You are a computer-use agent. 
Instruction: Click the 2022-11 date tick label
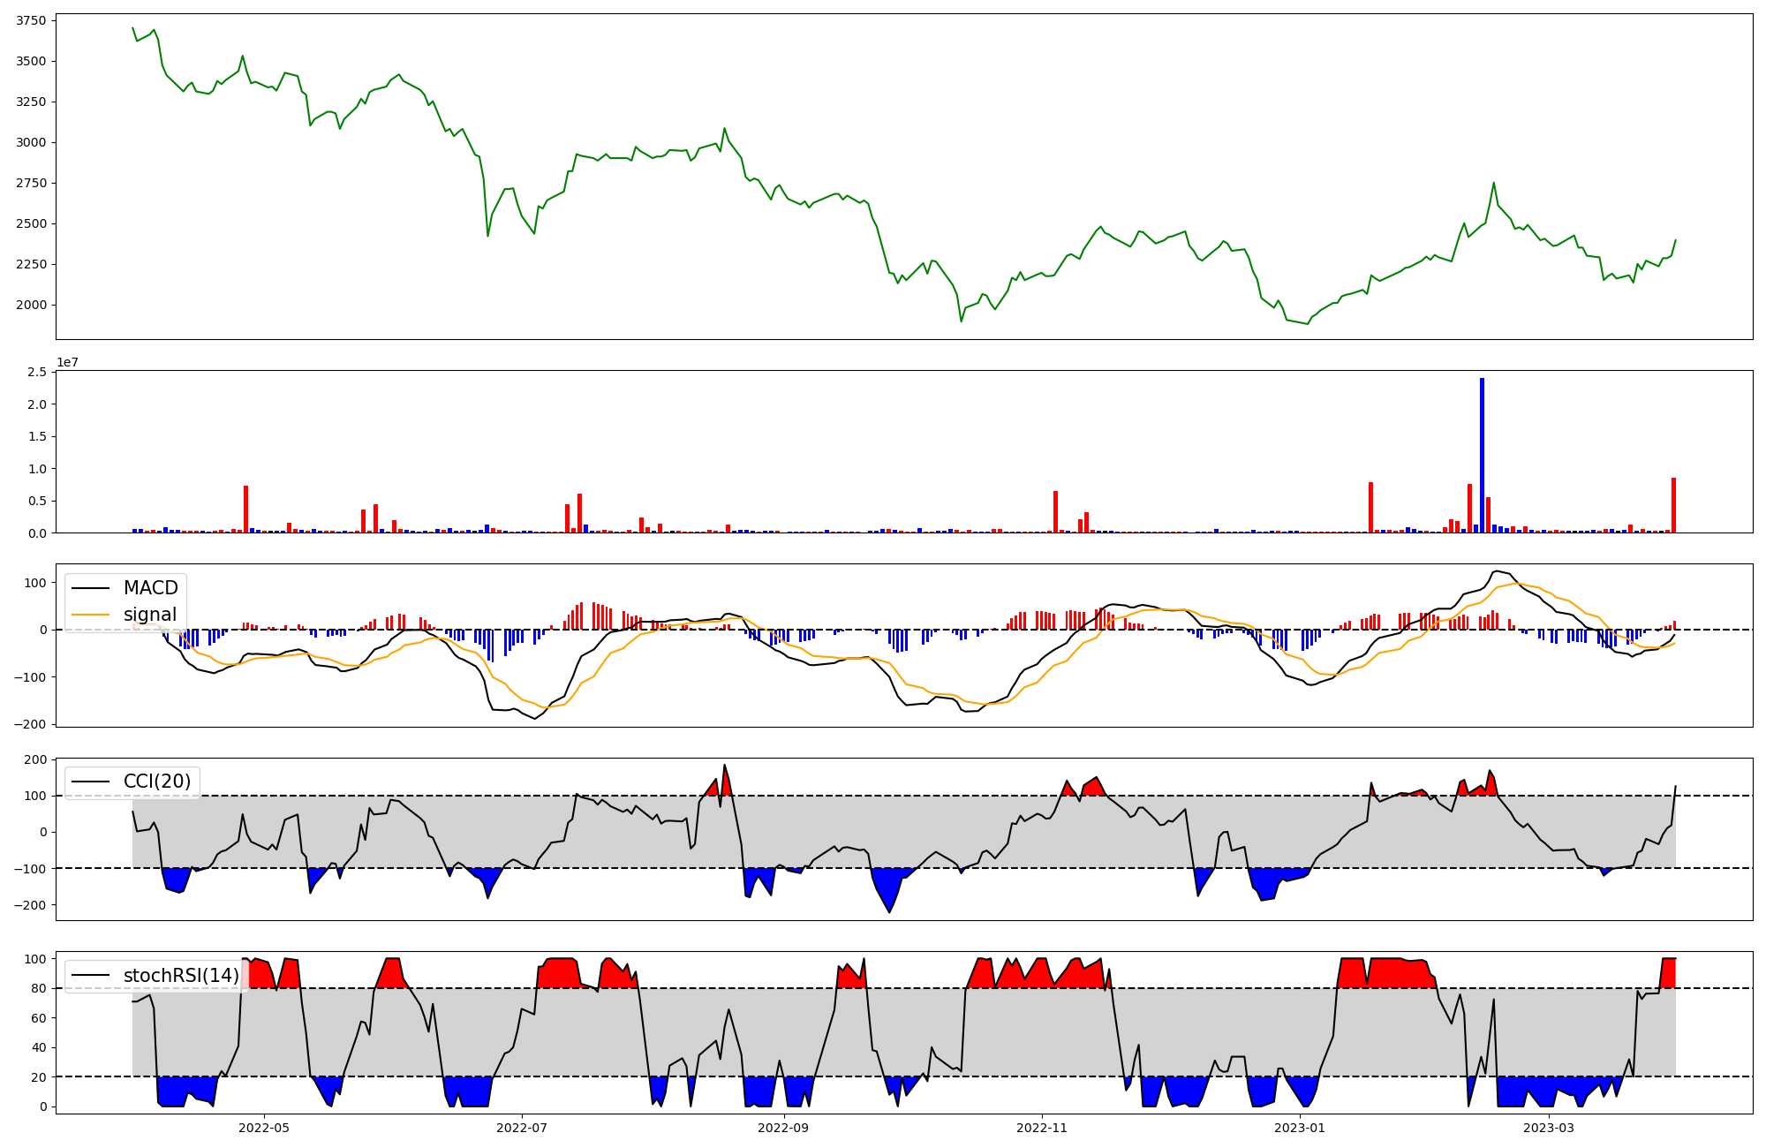1043,1128
